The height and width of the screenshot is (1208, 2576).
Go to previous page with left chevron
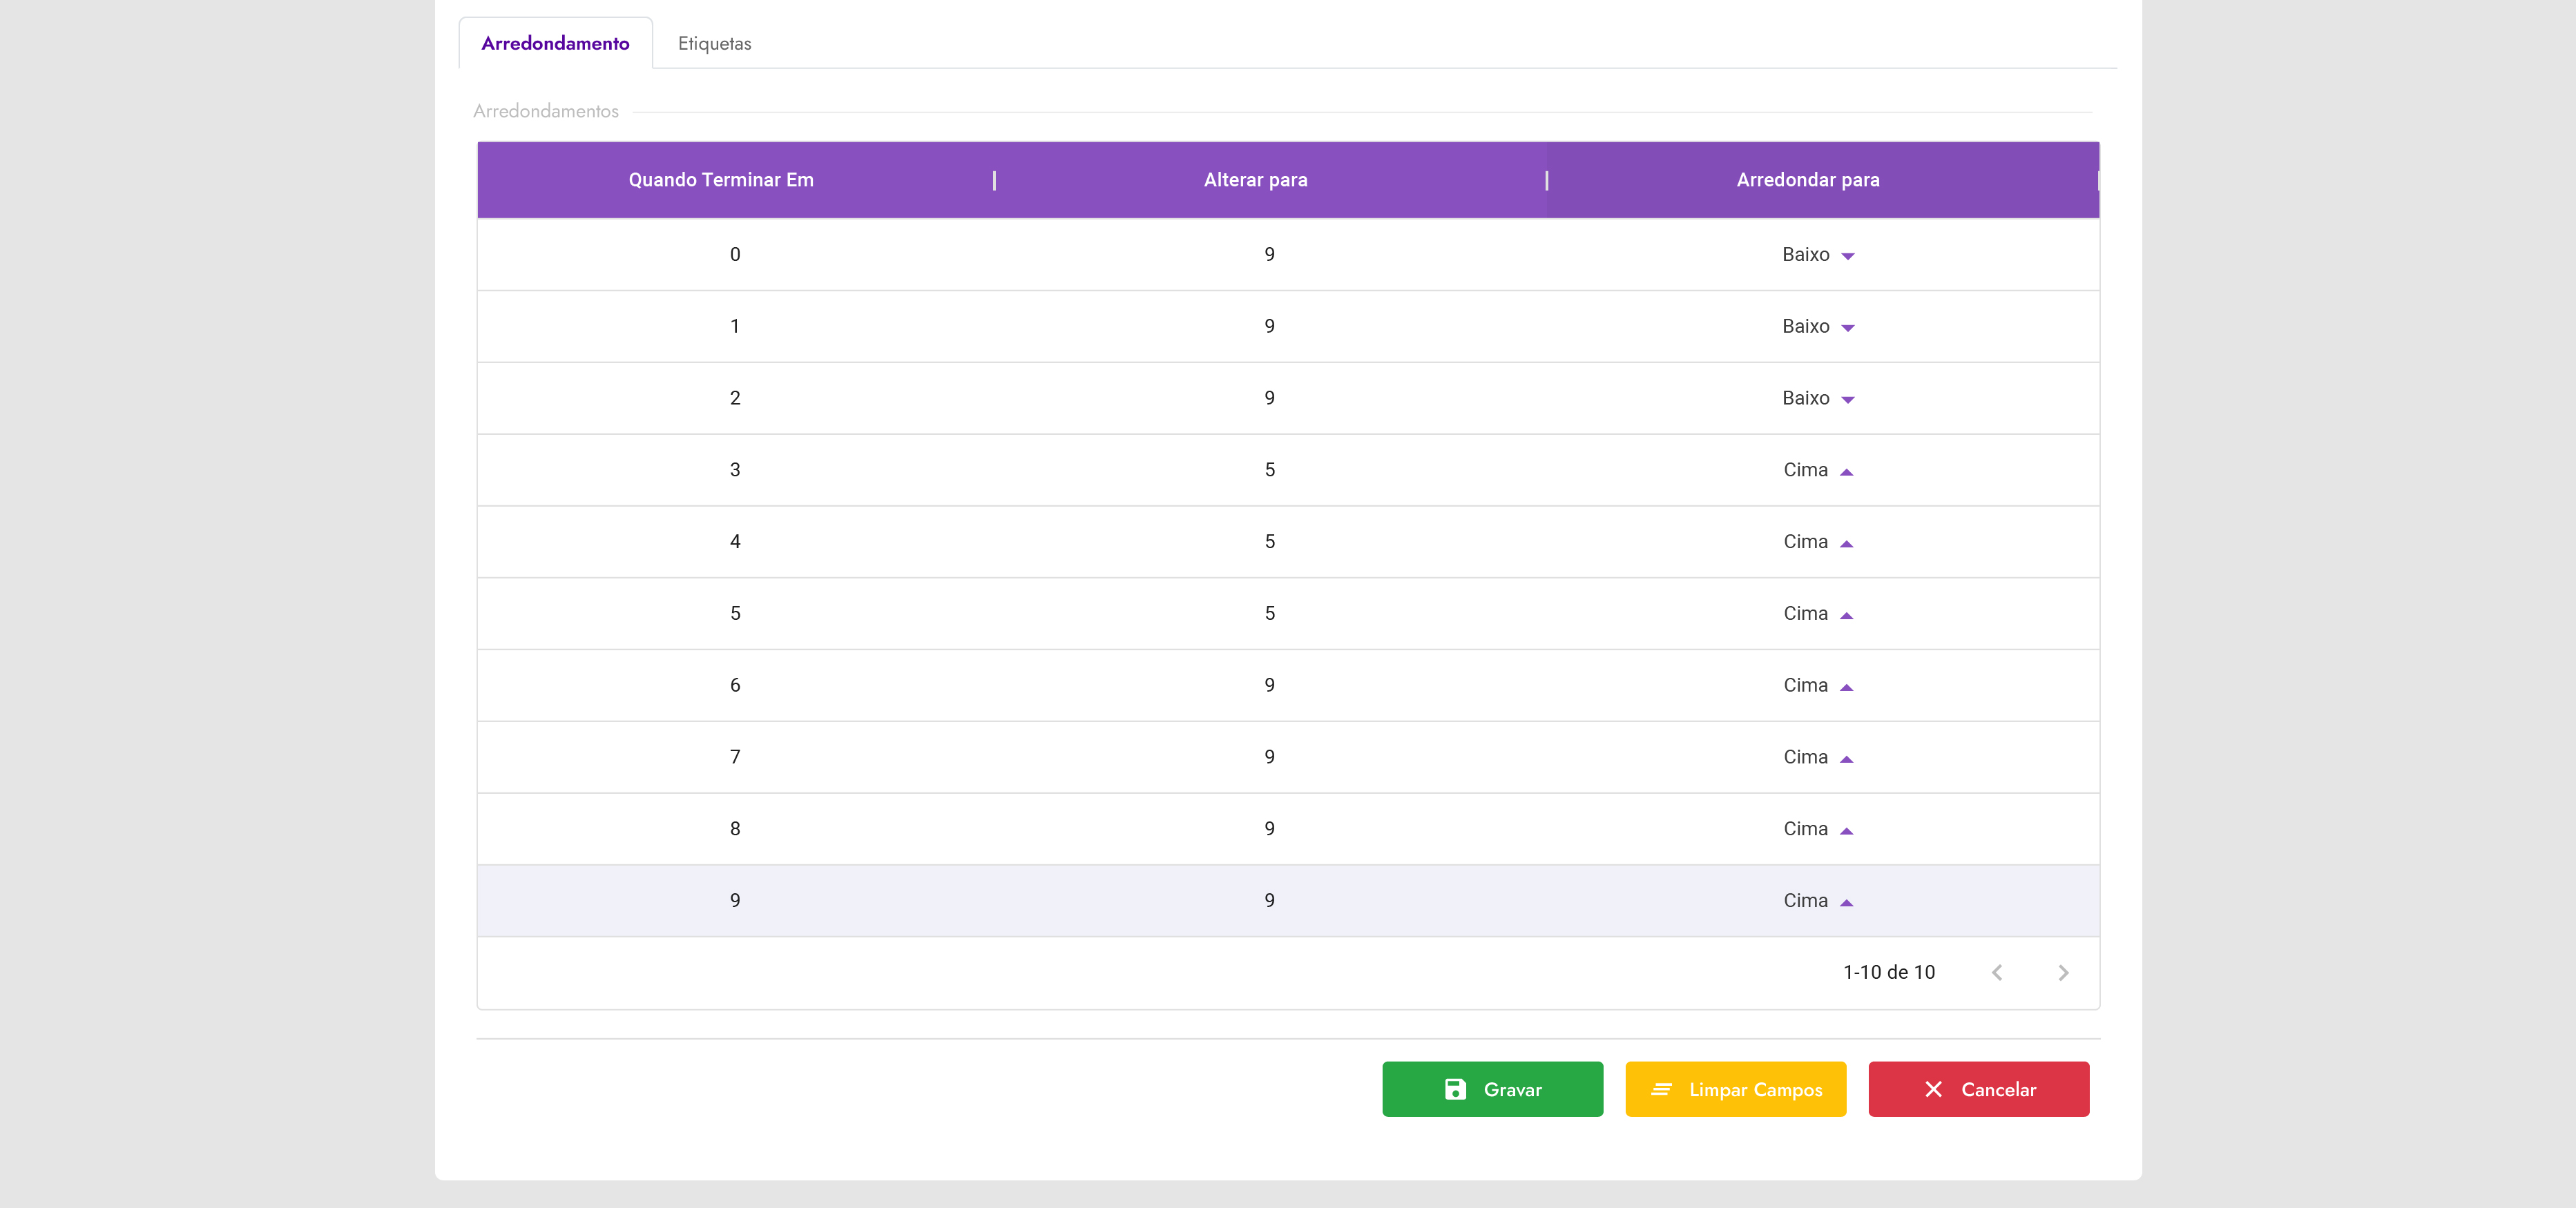(1997, 972)
